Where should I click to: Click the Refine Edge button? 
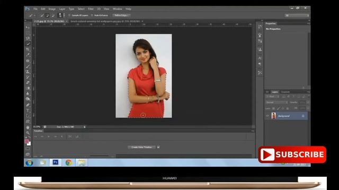pyautogui.click(x=121, y=15)
